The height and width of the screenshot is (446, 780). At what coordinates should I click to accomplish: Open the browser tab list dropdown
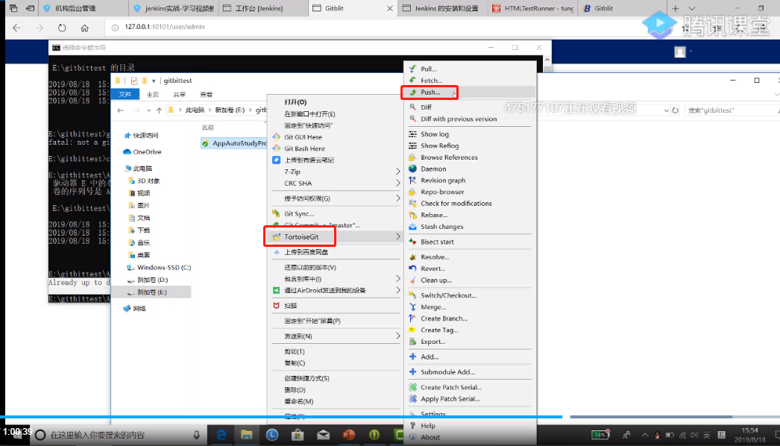[x=691, y=8]
